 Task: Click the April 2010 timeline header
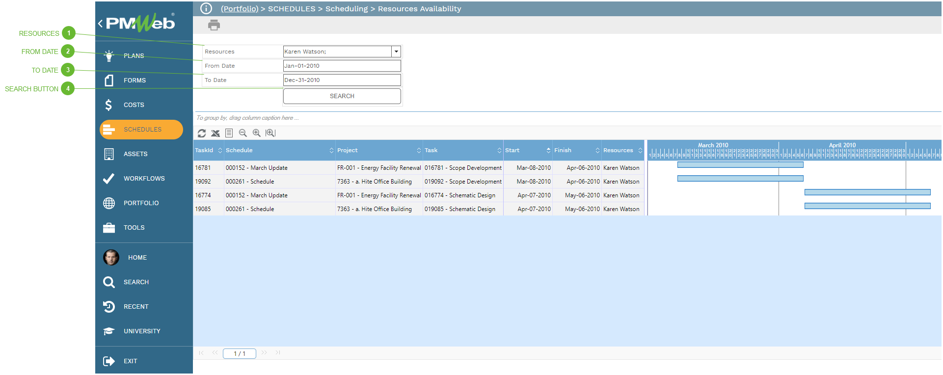pyautogui.click(x=842, y=145)
